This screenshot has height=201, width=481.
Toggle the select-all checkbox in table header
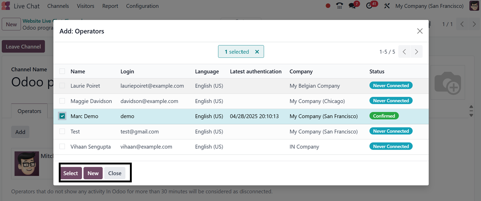[62, 71]
